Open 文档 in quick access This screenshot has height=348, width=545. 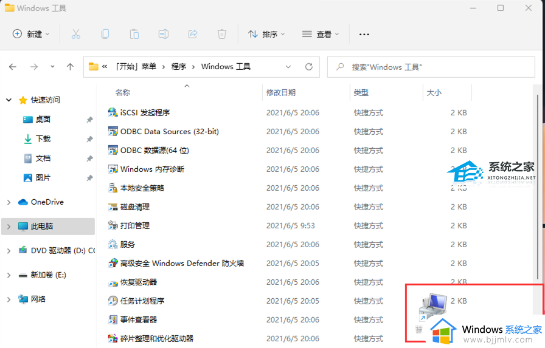coord(43,159)
